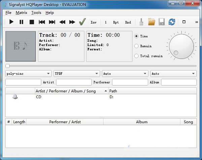Image resolution: width=202 pixels, height=160 pixels.
Task: Rewind using the double left arrow
Action: pyautogui.click(x=62, y=22)
